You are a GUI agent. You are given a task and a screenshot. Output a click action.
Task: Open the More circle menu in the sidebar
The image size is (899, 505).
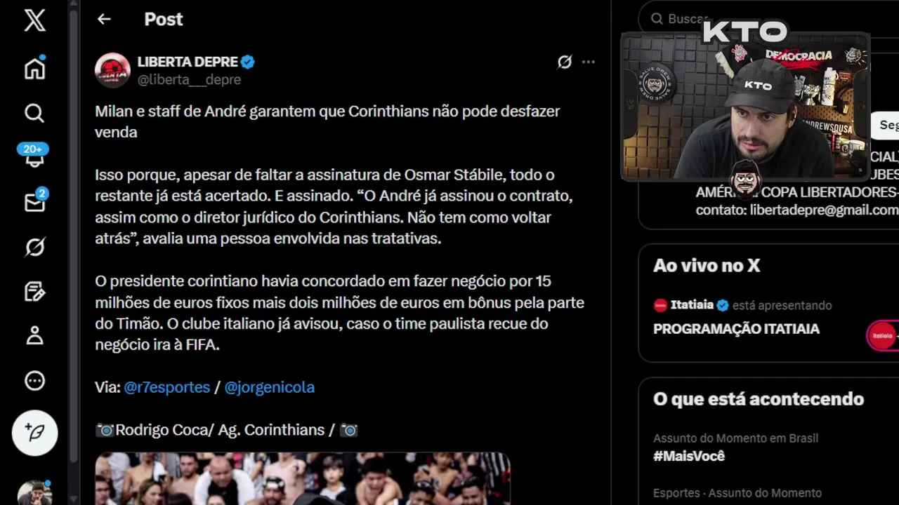click(34, 381)
